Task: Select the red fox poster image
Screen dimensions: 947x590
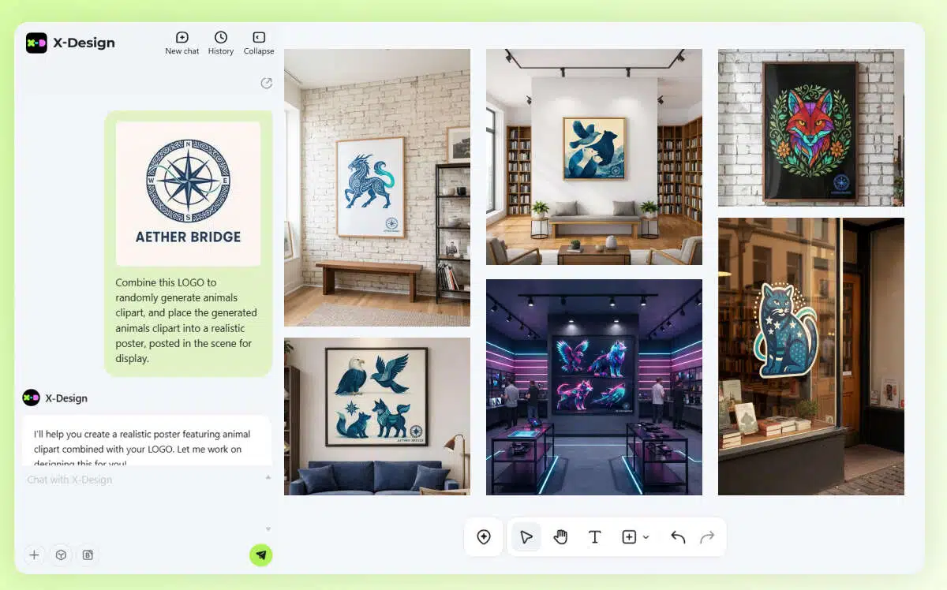Action: coord(810,128)
